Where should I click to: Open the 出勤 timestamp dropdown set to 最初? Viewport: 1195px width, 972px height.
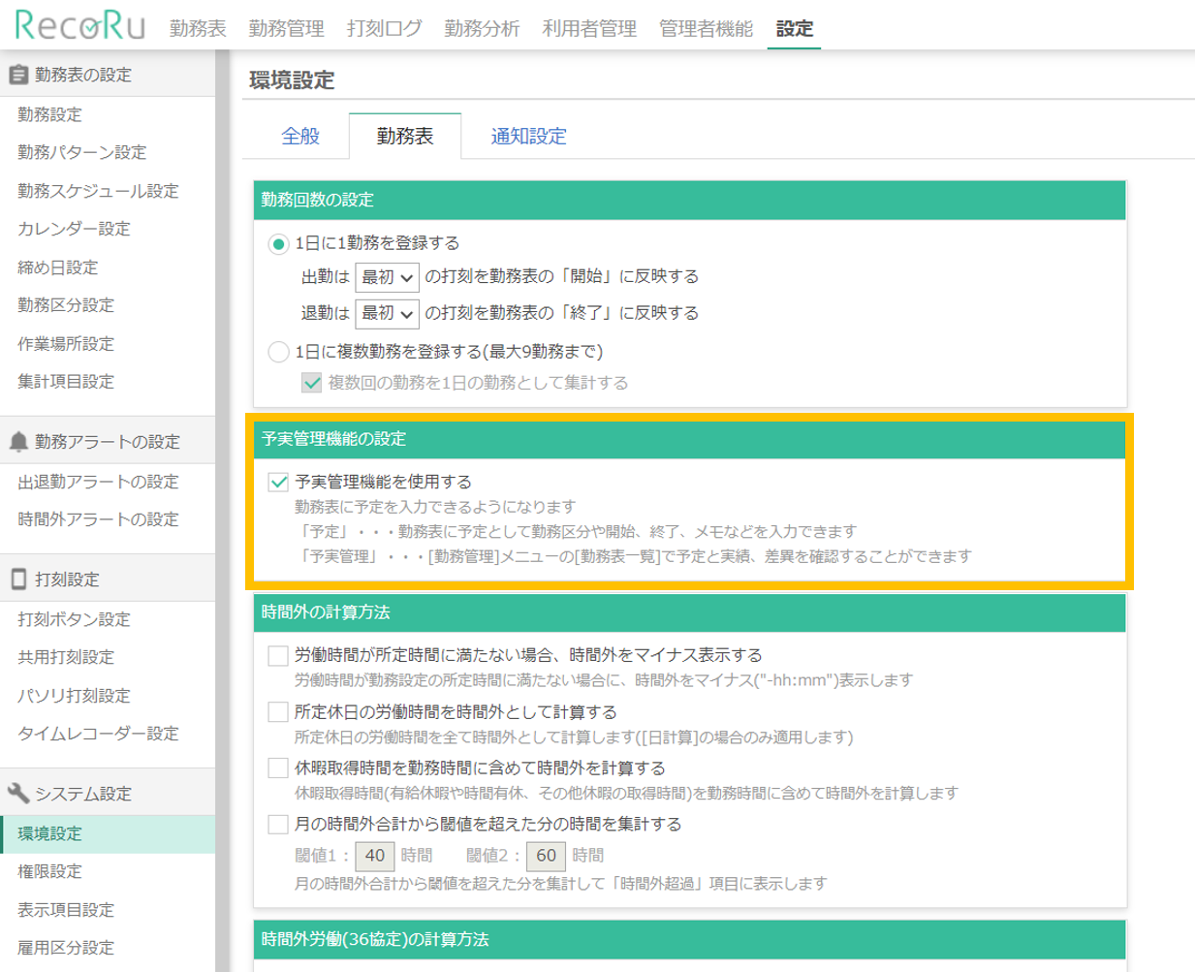pyautogui.click(x=385, y=276)
